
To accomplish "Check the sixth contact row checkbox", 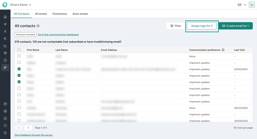I will tap(19, 88).
